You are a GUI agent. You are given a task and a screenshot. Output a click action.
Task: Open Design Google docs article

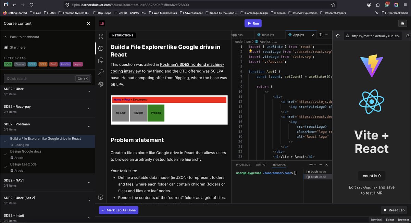pyautogui.click(x=26, y=151)
